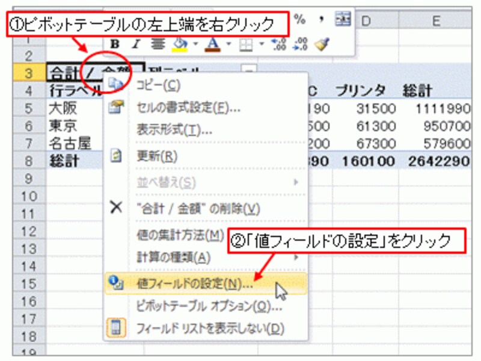This screenshot has width=481, height=361.
Task: Select row 15 header
Action: pyautogui.click(x=29, y=284)
